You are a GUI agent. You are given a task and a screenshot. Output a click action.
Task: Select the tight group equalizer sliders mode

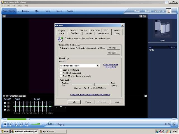[x=5, y=110]
